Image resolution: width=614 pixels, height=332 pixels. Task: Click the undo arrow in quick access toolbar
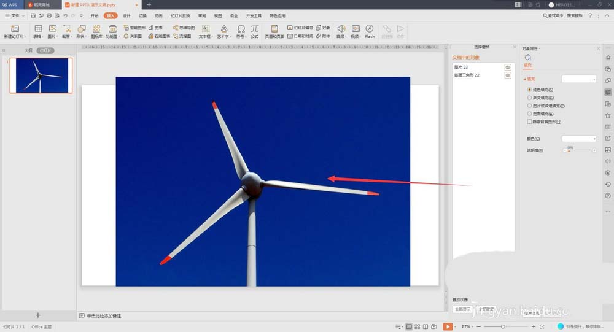click(65, 16)
